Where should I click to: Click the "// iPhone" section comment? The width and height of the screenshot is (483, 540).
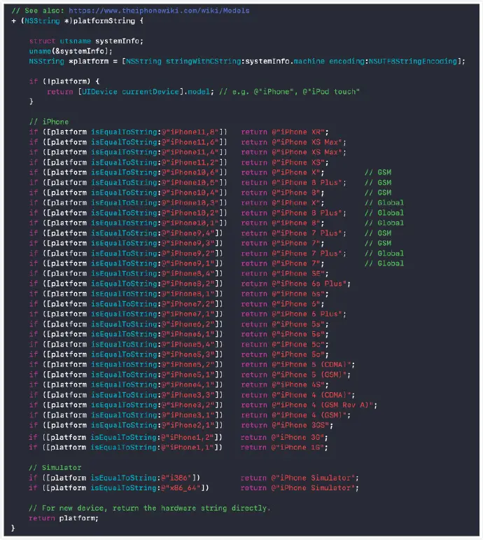click(49, 122)
